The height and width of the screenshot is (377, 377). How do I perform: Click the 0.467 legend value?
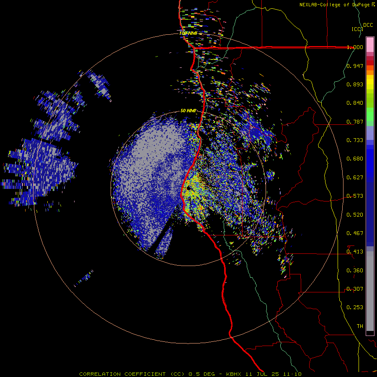click(355, 233)
